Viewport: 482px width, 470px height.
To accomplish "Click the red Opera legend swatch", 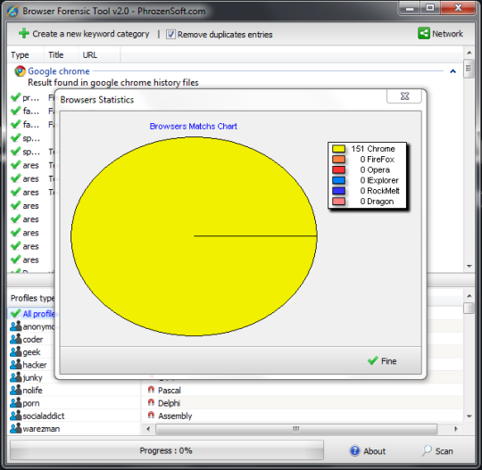I will tap(338, 169).
